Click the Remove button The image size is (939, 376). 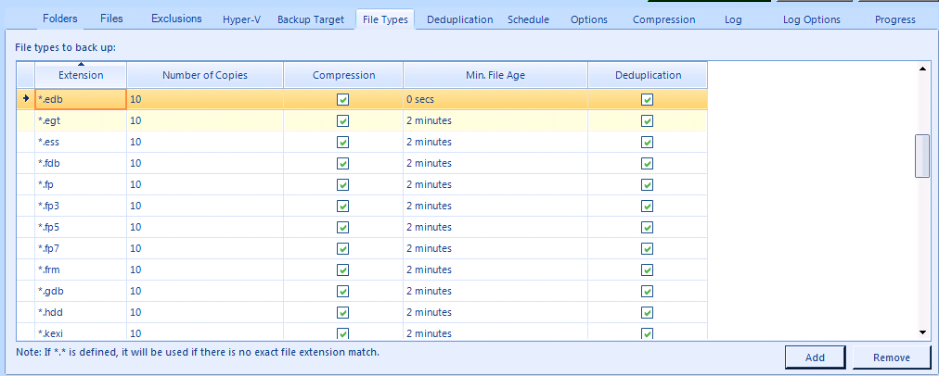coord(893,357)
